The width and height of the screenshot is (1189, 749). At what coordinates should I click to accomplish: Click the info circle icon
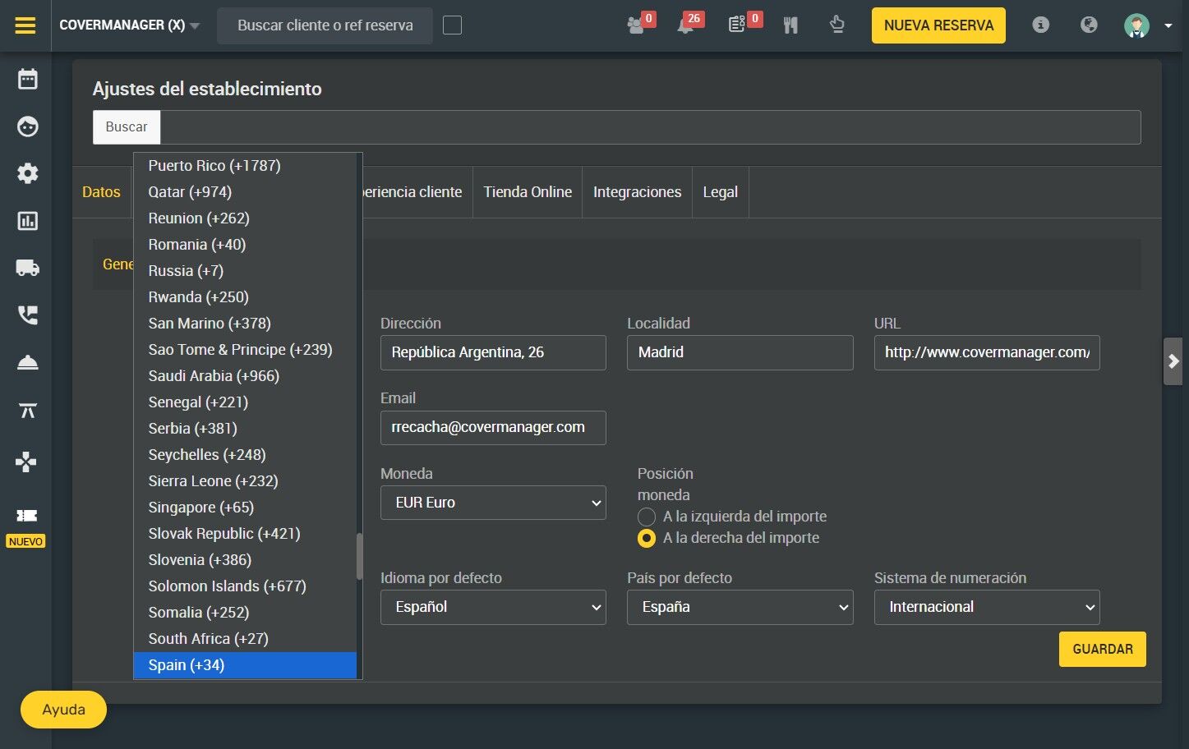tap(1040, 25)
